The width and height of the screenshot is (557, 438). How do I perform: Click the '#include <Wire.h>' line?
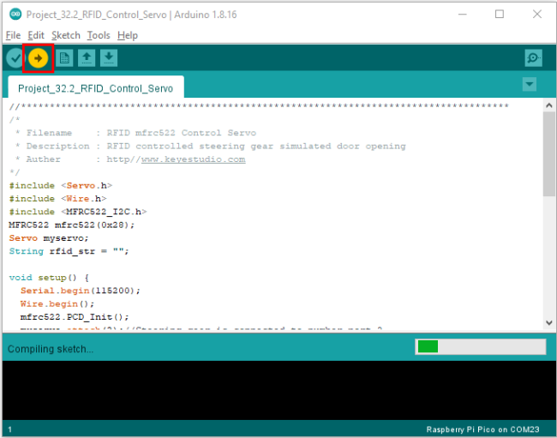pos(57,199)
